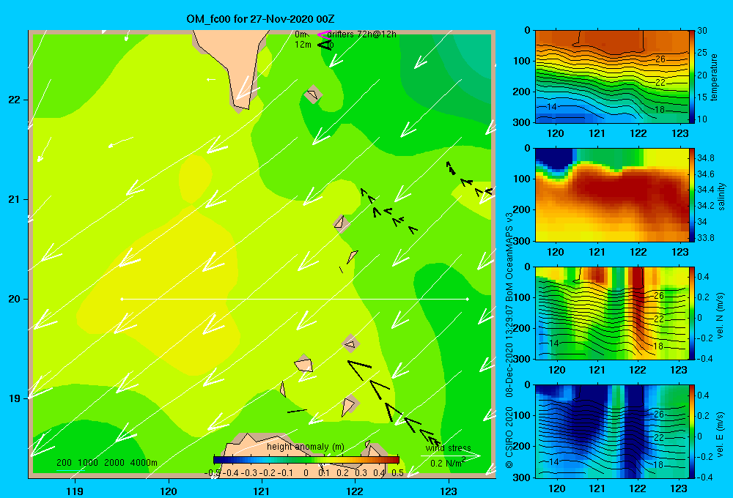The height and width of the screenshot is (498, 733).
Task: Click the right endpoint of the white section line
Action: pos(467,299)
